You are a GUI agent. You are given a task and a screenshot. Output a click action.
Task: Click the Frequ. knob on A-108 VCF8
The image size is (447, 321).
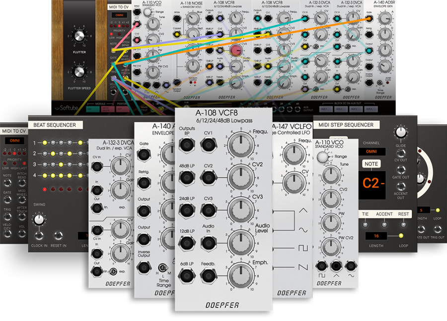tap(240, 145)
